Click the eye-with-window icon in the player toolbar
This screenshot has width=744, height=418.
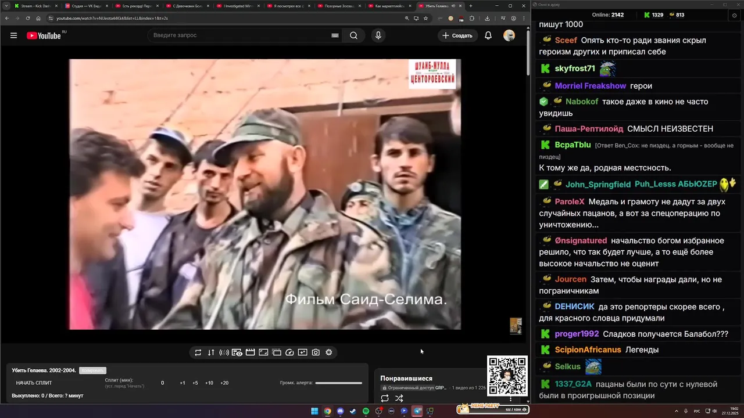tap(237, 352)
